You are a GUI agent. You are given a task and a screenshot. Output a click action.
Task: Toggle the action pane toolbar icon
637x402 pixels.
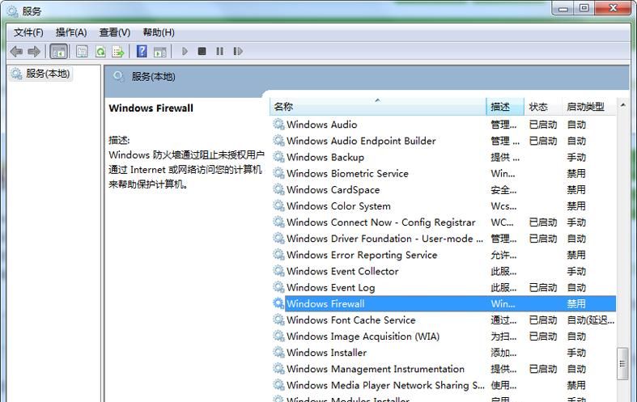(160, 52)
